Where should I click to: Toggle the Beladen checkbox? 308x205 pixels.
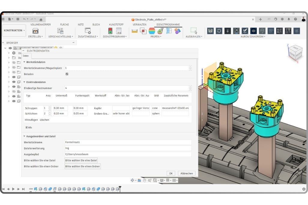(x=67, y=74)
